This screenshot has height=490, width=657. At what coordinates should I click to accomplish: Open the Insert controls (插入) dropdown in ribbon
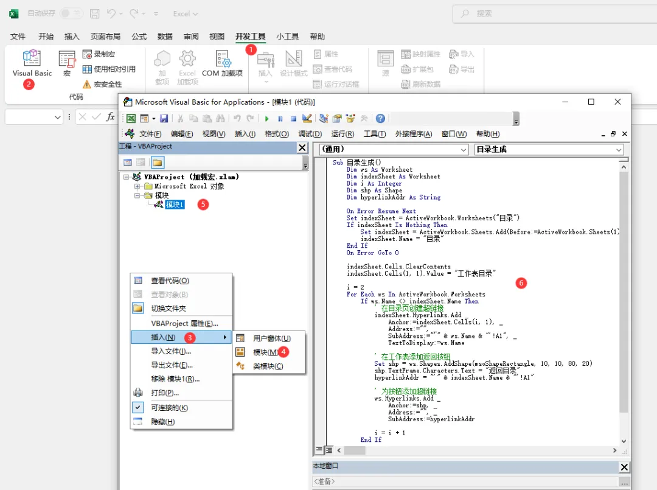tap(265, 67)
